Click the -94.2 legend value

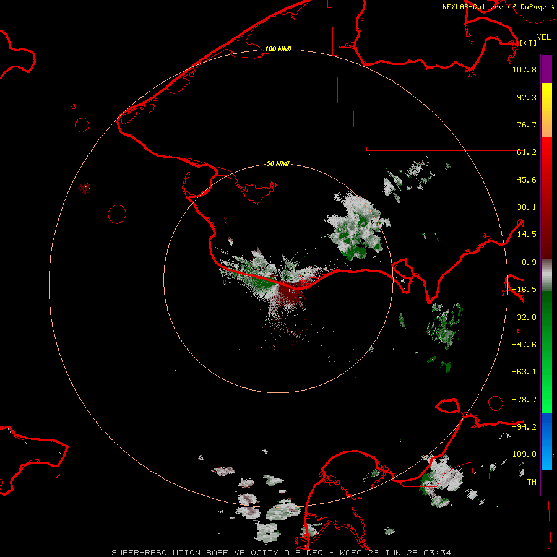pyautogui.click(x=524, y=427)
